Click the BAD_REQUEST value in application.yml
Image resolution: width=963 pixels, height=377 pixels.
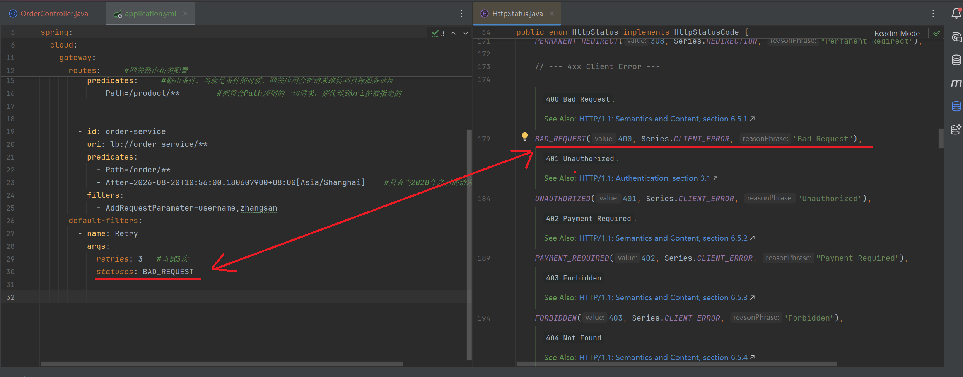point(168,272)
